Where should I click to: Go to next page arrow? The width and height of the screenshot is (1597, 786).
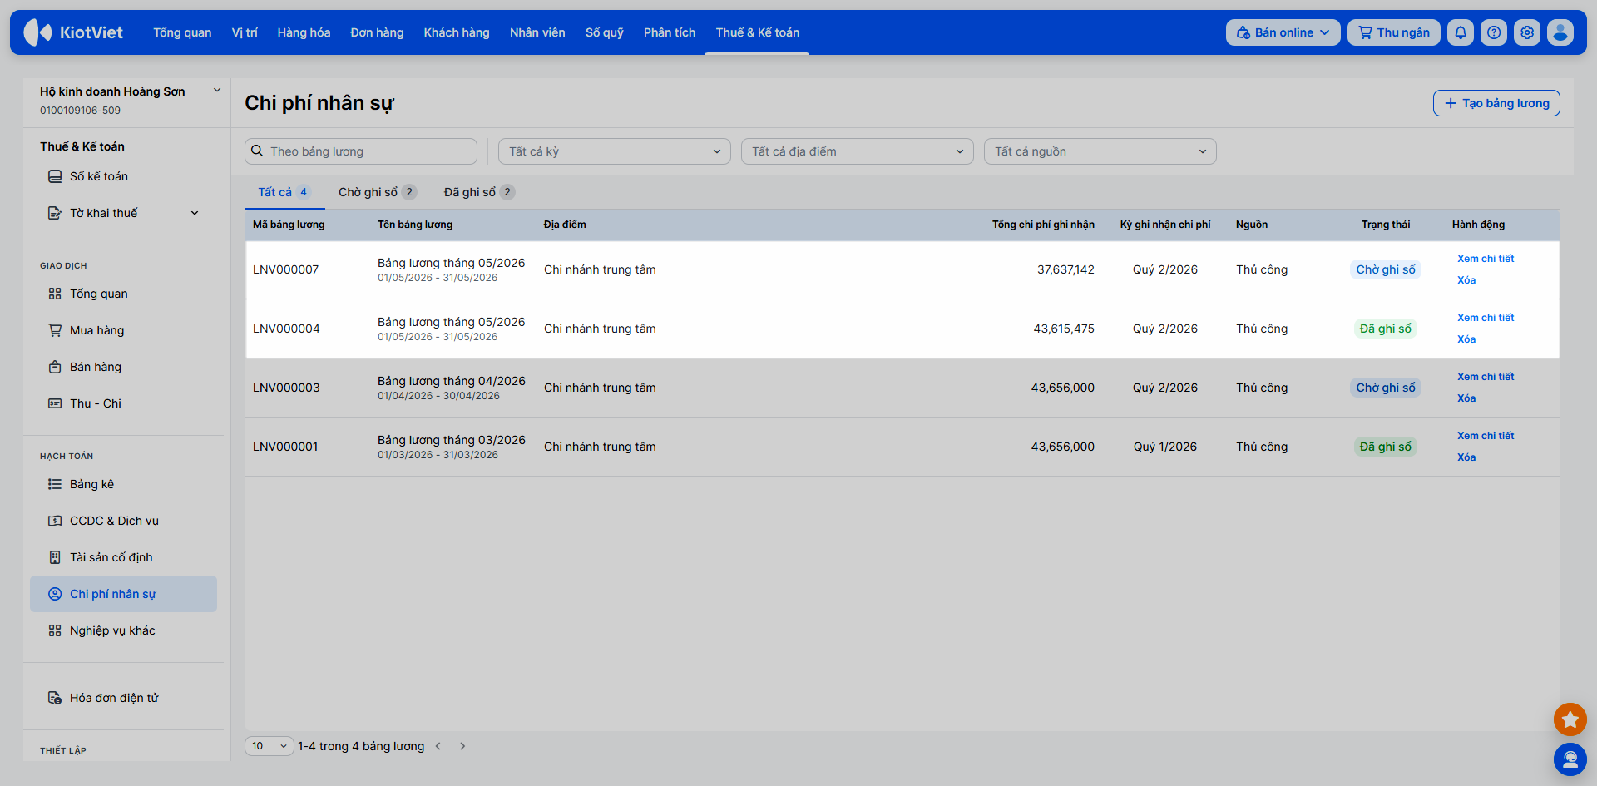(x=462, y=746)
